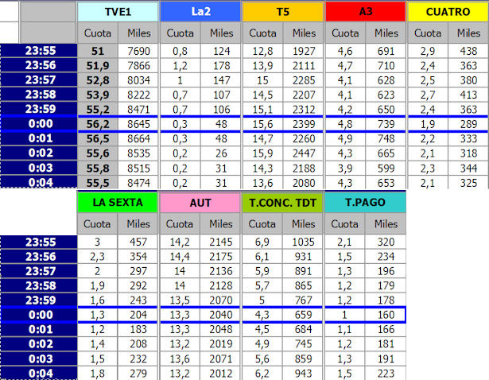The height and width of the screenshot is (380, 489).
Task: Select the green LA SEXTA header
Action: tap(117, 202)
